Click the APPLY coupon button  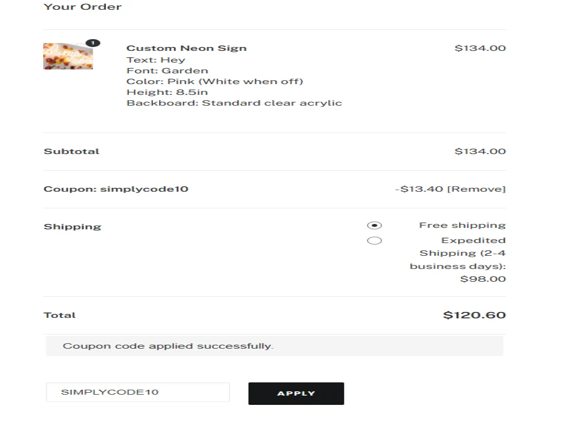tap(296, 393)
